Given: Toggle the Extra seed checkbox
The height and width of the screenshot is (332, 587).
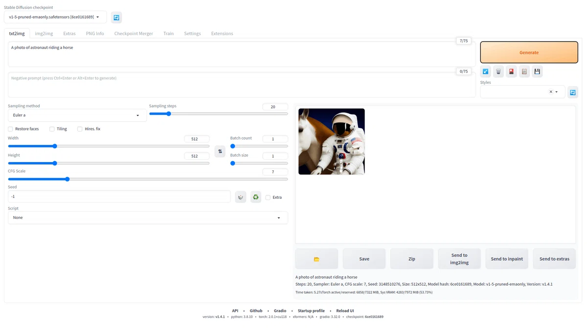Looking at the screenshot, I should click(268, 197).
